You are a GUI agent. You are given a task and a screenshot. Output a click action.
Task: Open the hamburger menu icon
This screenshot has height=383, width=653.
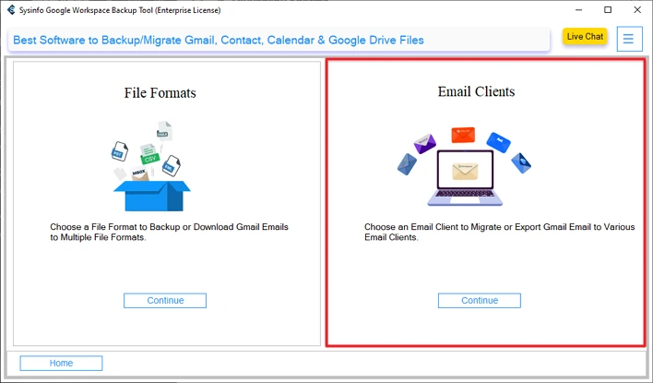pos(629,39)
